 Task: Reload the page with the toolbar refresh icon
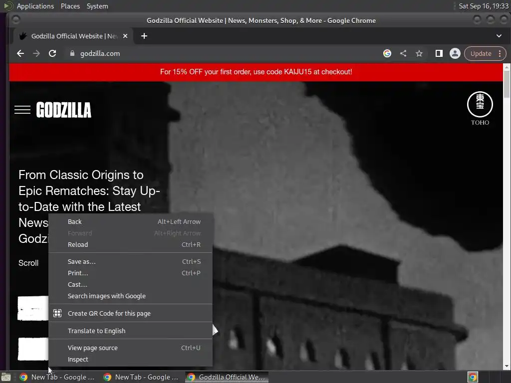[x=52, y=53]
